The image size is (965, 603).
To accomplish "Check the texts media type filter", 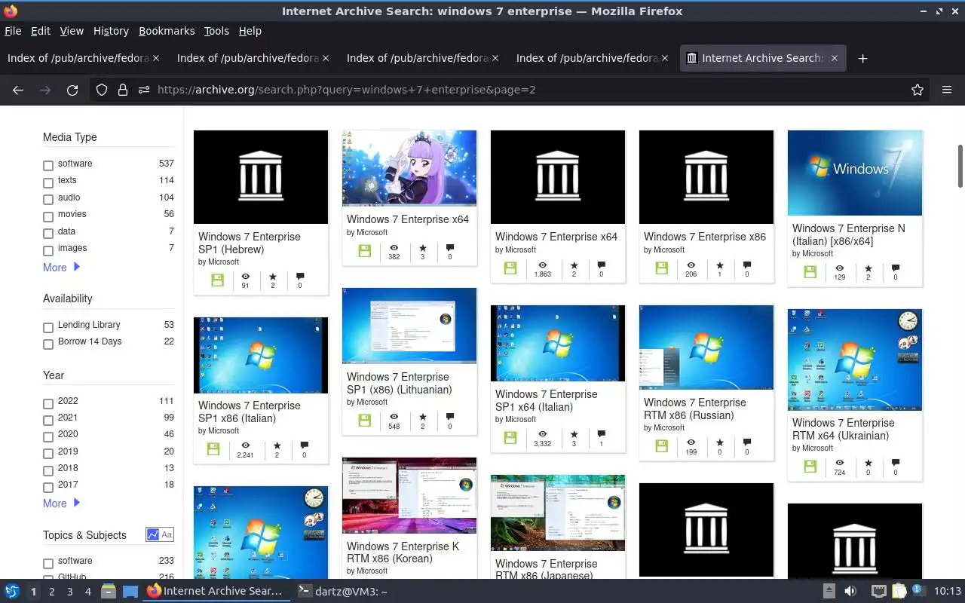I will pos(48,182).
